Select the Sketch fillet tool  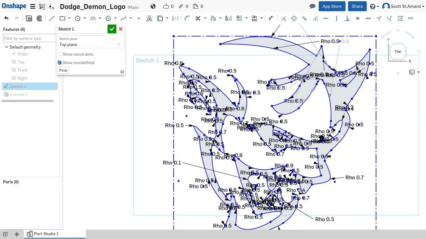[x=187, y=18]
